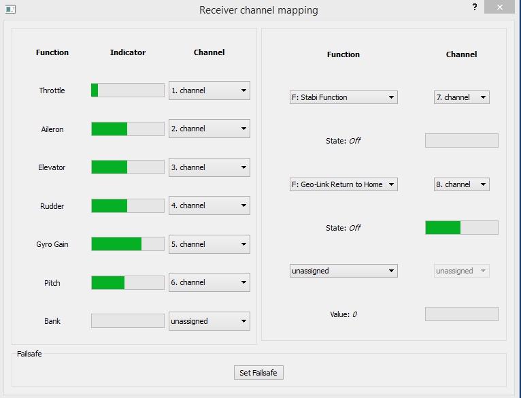Screen dimensions: 521x398
Task: Change the Rudder channel assignment
Action: pyautogui.click(x=209, y=205)
